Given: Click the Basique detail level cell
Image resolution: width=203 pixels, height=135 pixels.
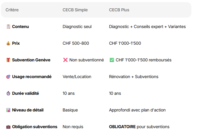Looking at the screenshot, I should tap(70, 110).
